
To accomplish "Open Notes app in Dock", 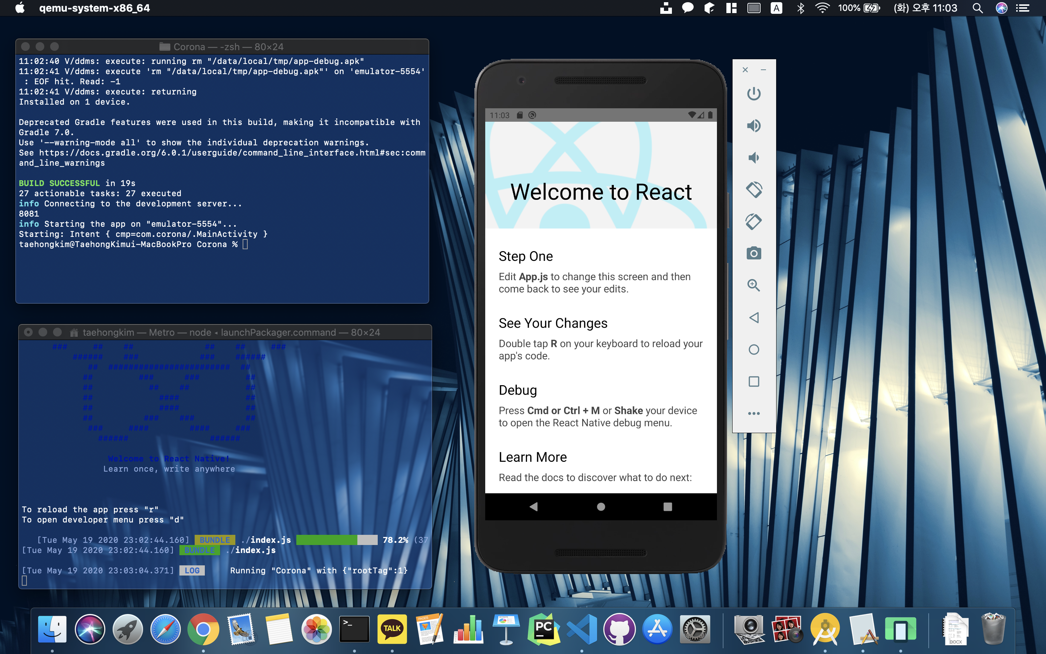I will 279,629.
